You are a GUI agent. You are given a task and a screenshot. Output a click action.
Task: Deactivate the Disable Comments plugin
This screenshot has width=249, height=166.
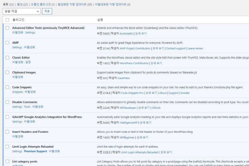point(38,107)
